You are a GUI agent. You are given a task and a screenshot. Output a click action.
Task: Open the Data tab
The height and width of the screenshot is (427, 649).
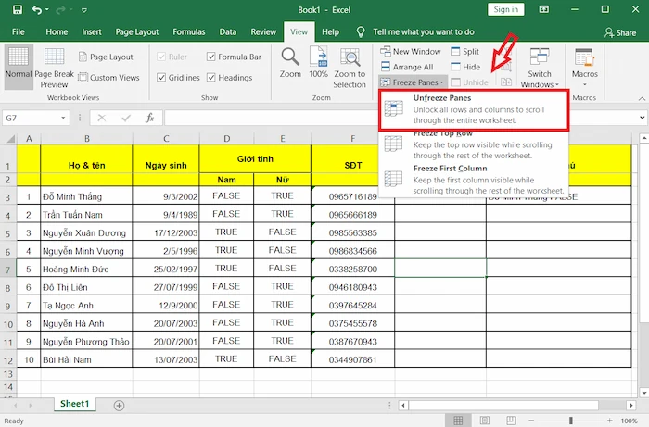click(228, 31)
